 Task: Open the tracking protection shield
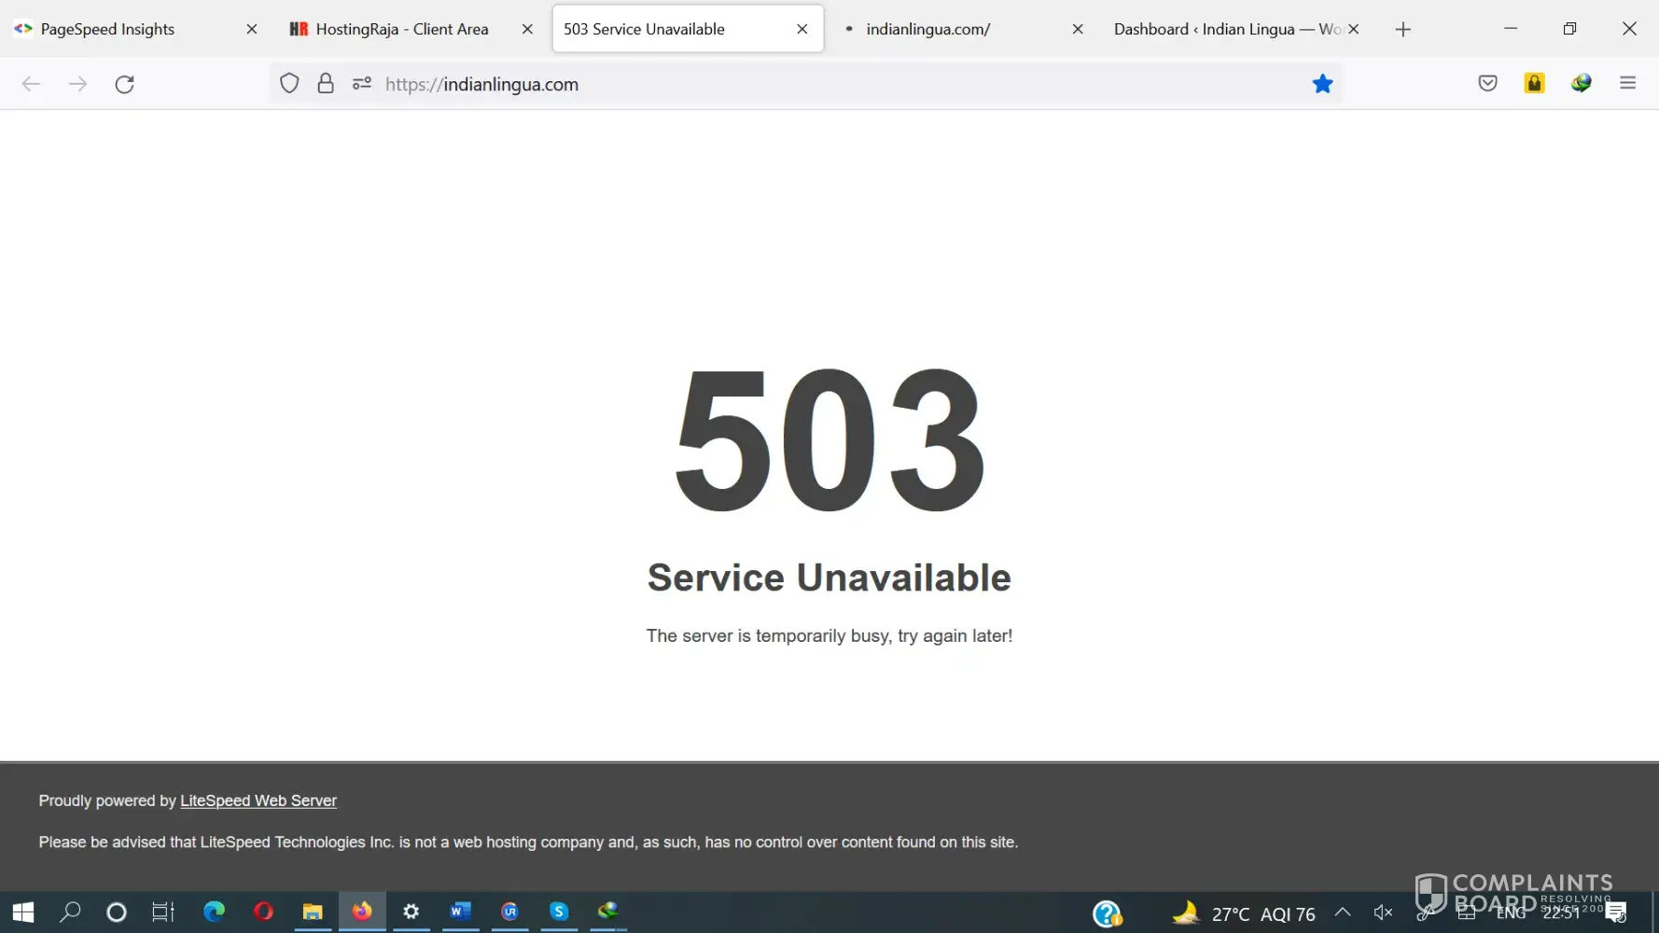289,83
